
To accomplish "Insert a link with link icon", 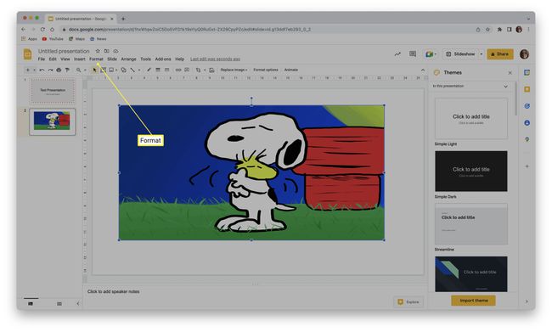I will (178, 70).
